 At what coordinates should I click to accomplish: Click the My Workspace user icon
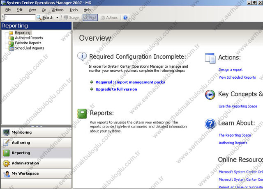coord(7,174)
